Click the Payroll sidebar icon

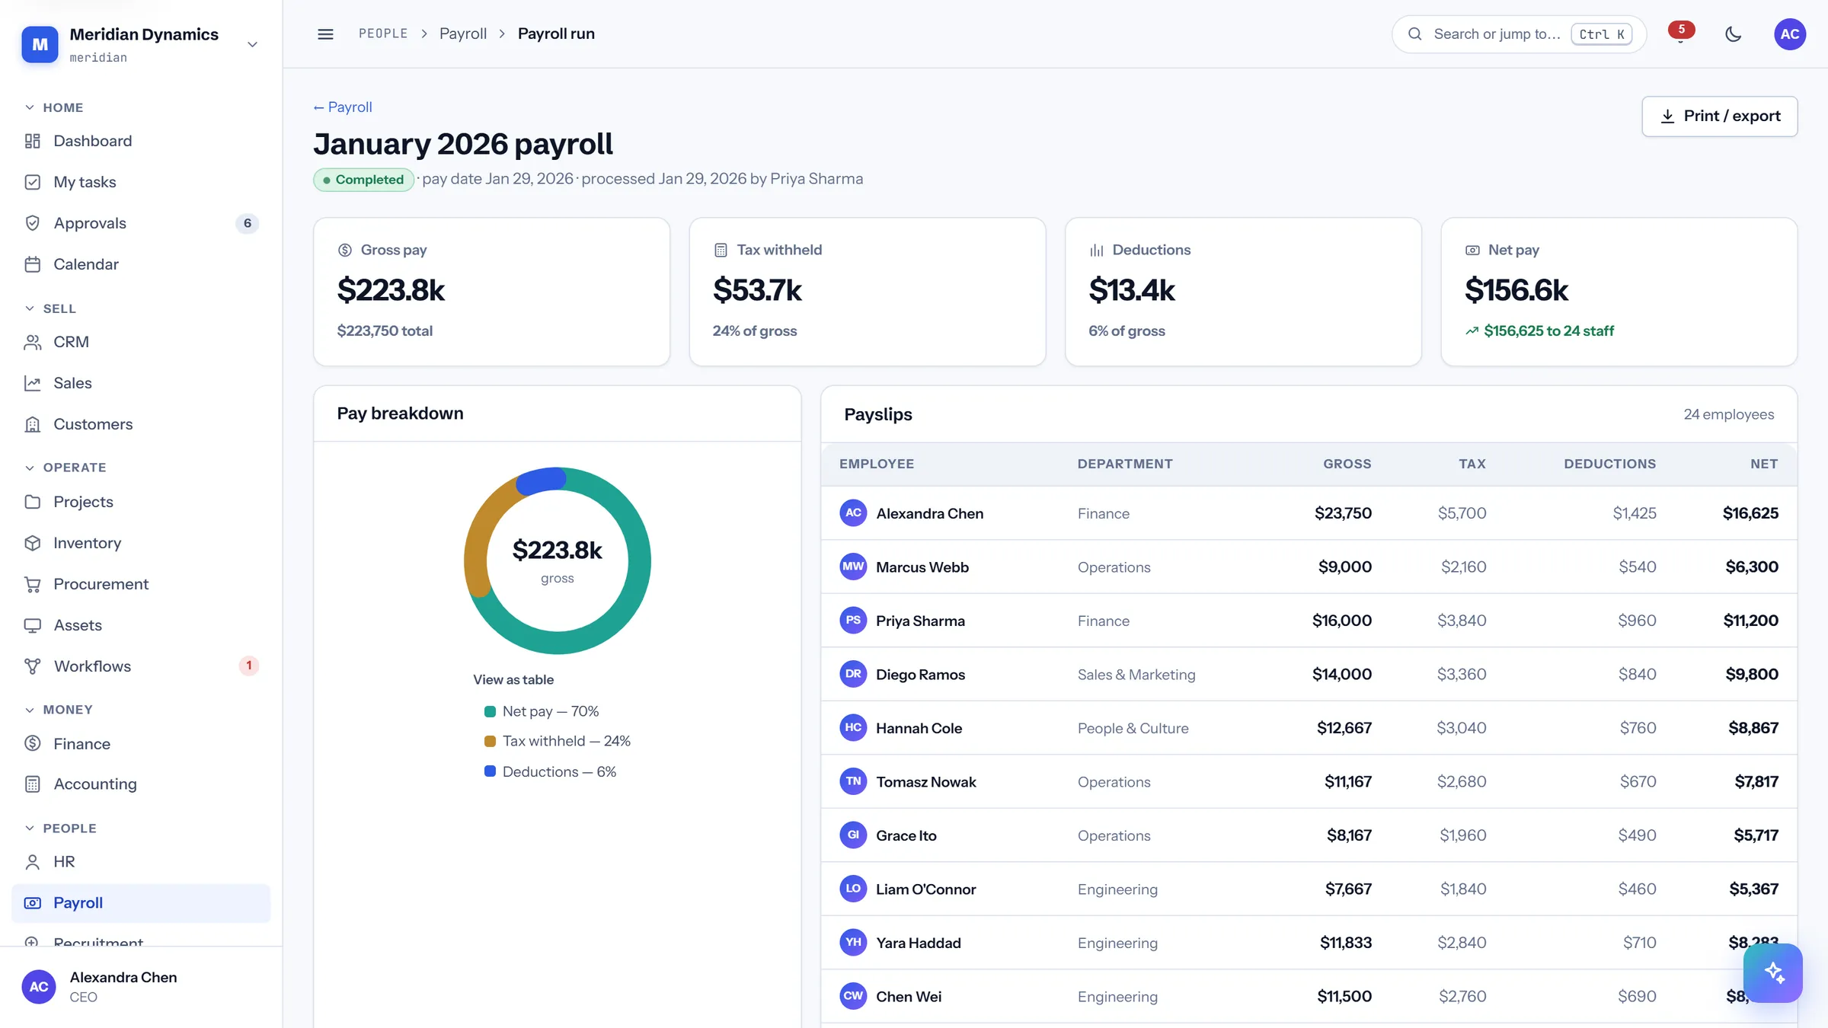[32, 903]
